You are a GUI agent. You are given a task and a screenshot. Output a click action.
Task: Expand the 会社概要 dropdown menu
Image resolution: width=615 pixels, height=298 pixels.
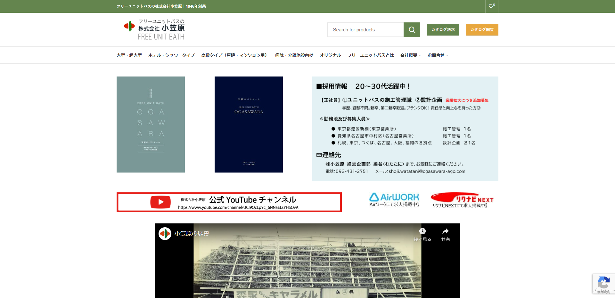410,55
